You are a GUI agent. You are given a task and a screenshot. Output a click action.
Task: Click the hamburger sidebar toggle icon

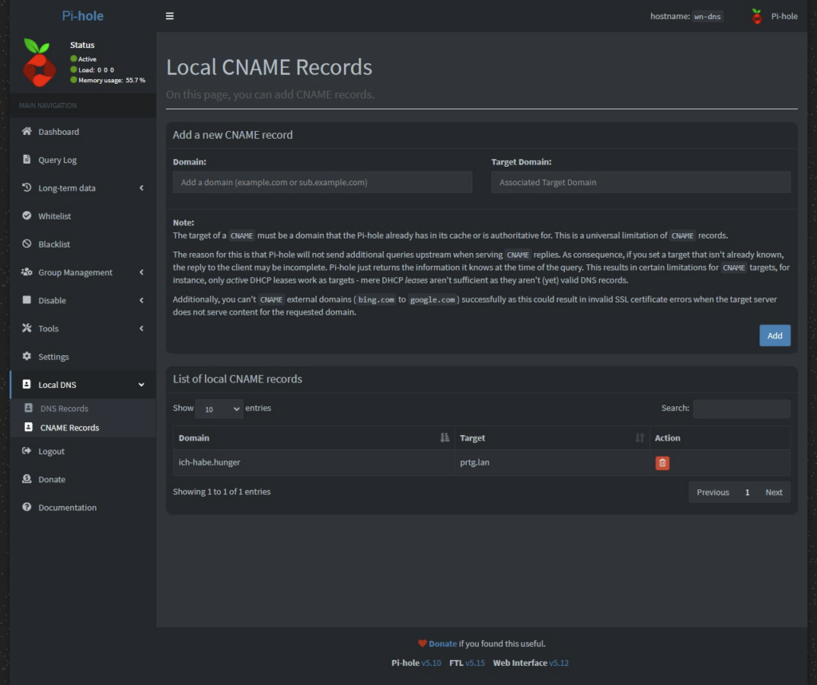[170, 16]
